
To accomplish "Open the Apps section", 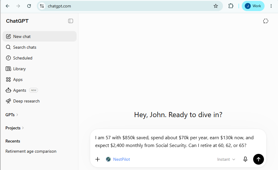I will [40, 79].
